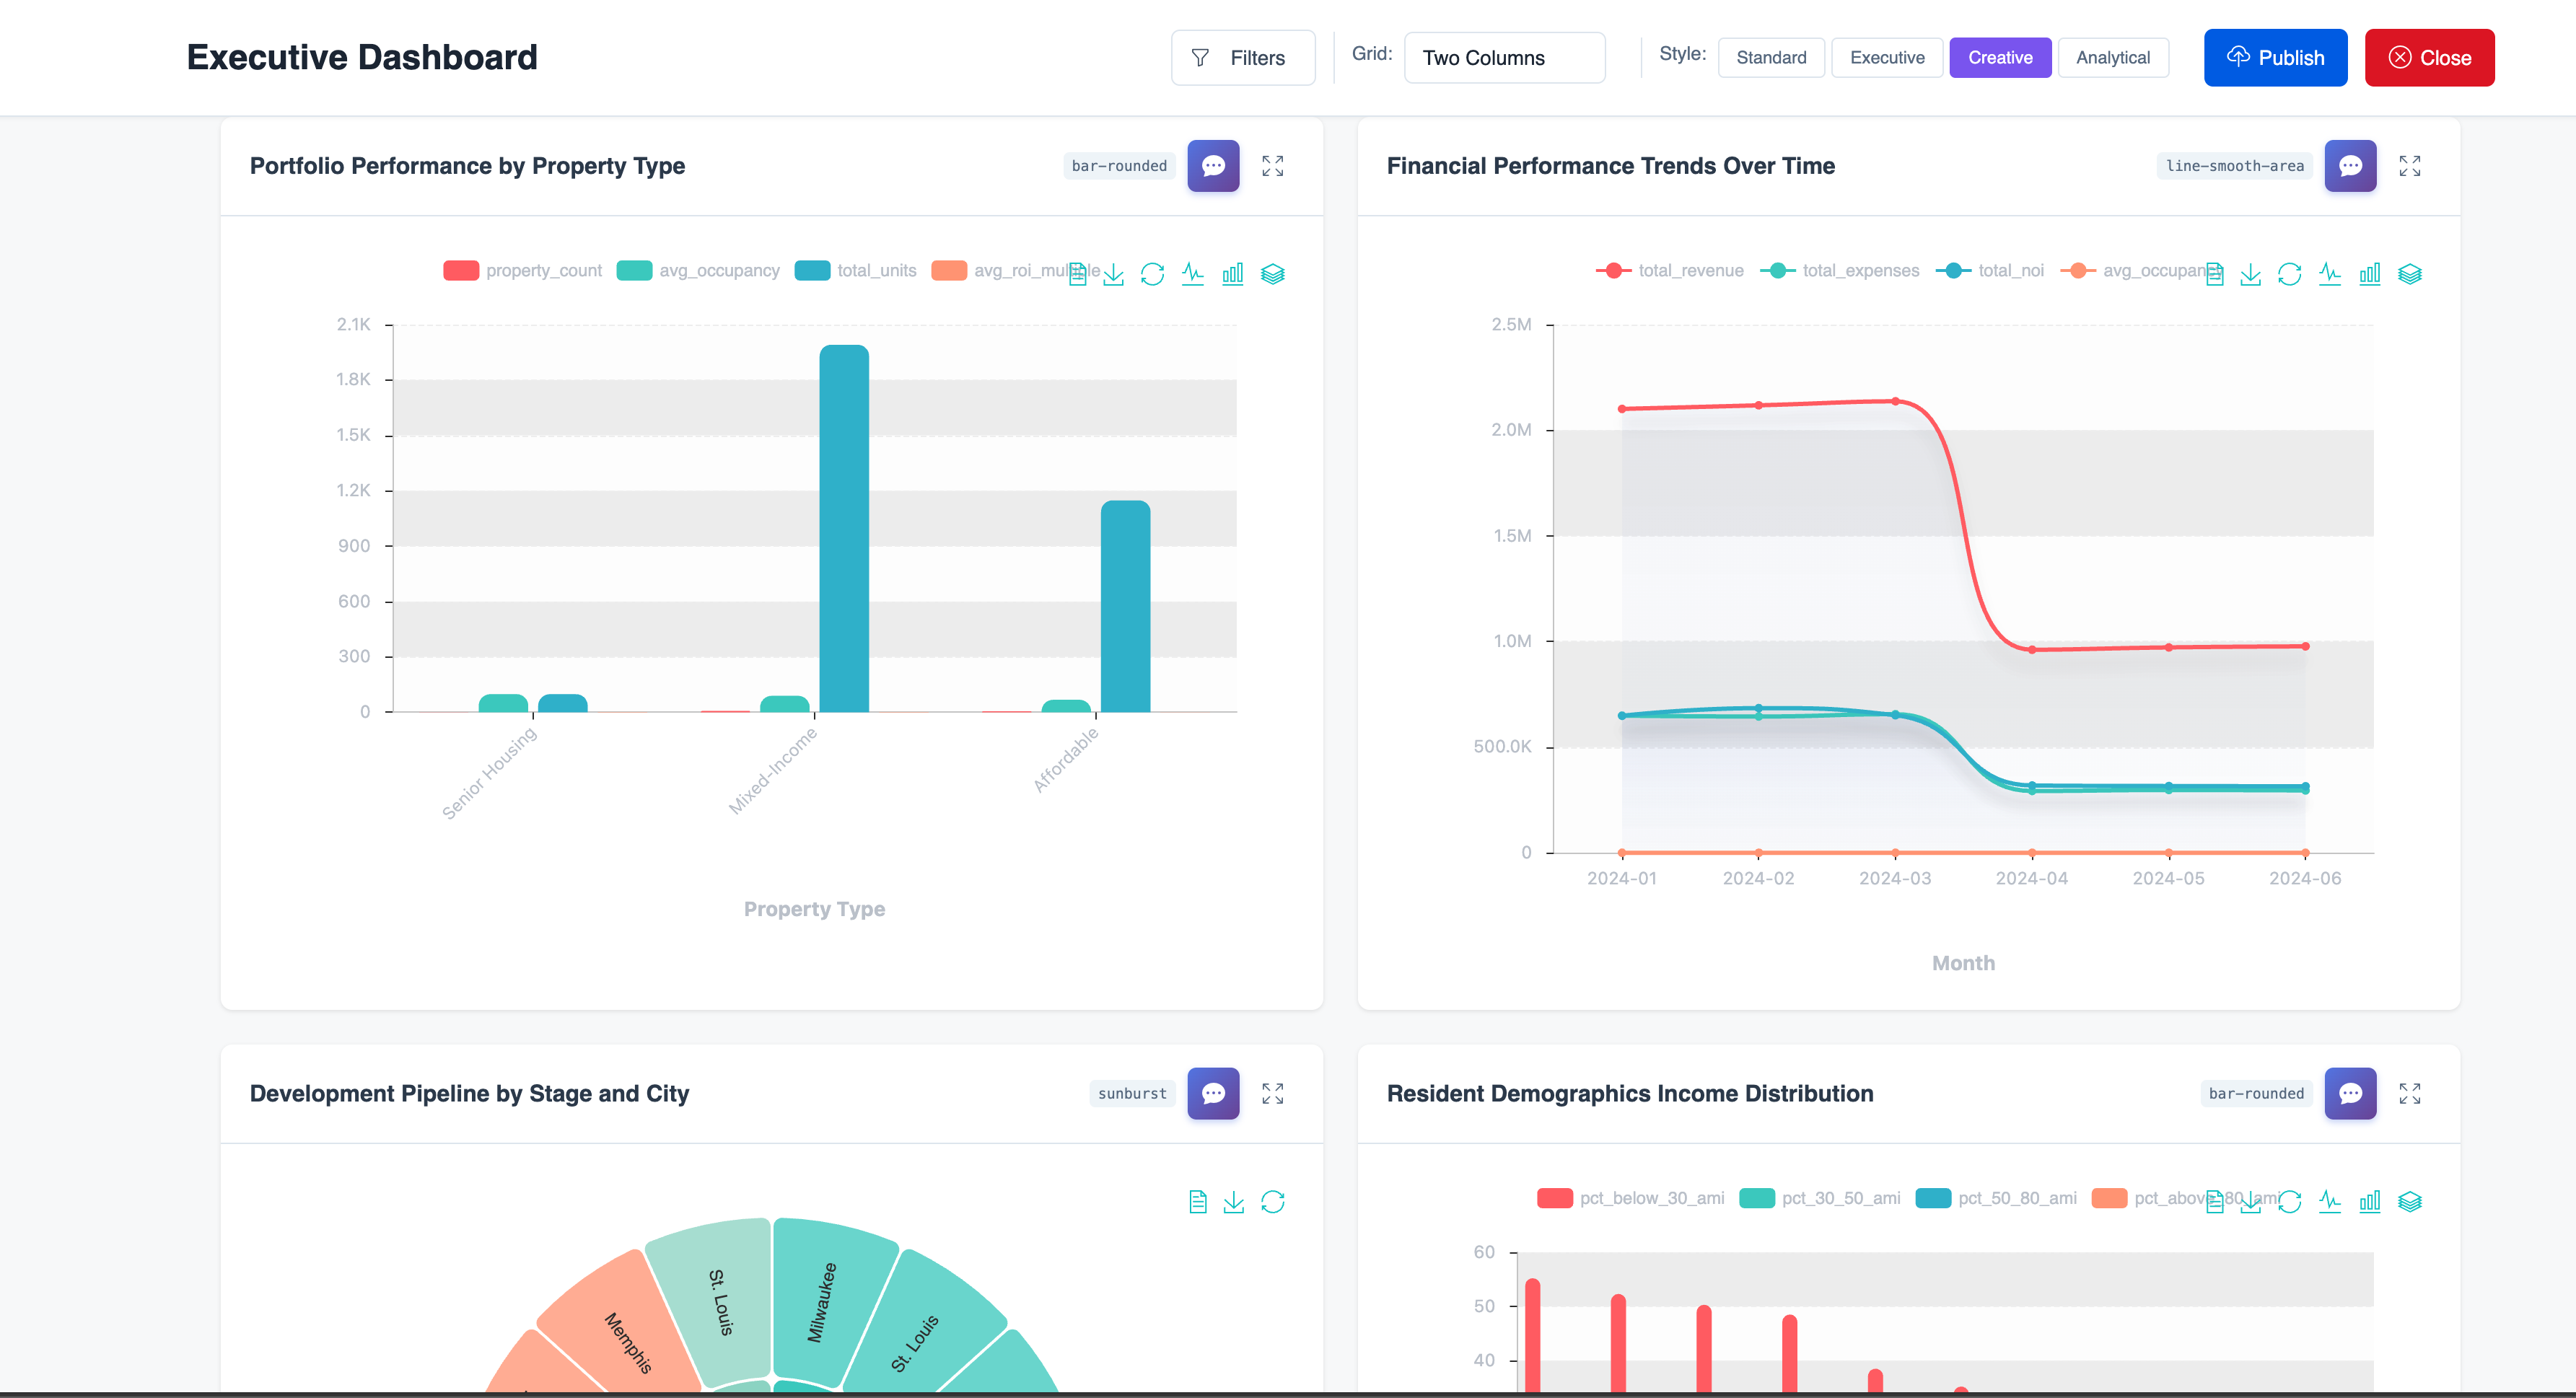
Task: Refresh the Financial Performance Trends chart data
Action: [x=2290, y=272]
